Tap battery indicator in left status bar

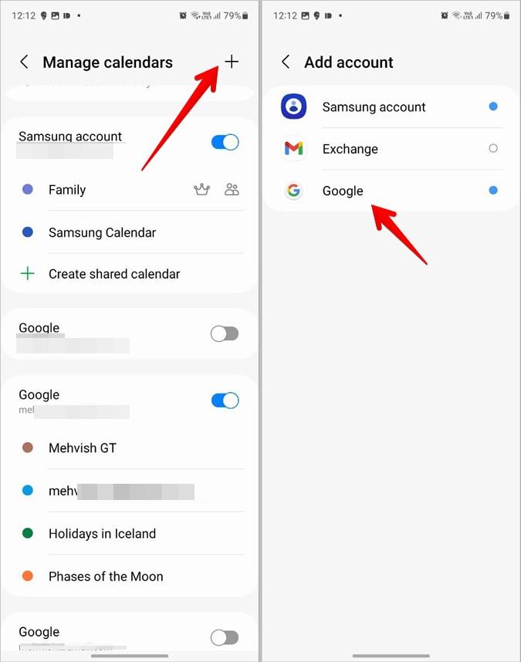(245, 15)
